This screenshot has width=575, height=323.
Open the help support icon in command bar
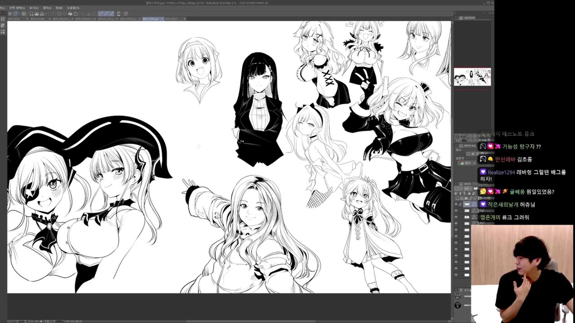point(126,13)
